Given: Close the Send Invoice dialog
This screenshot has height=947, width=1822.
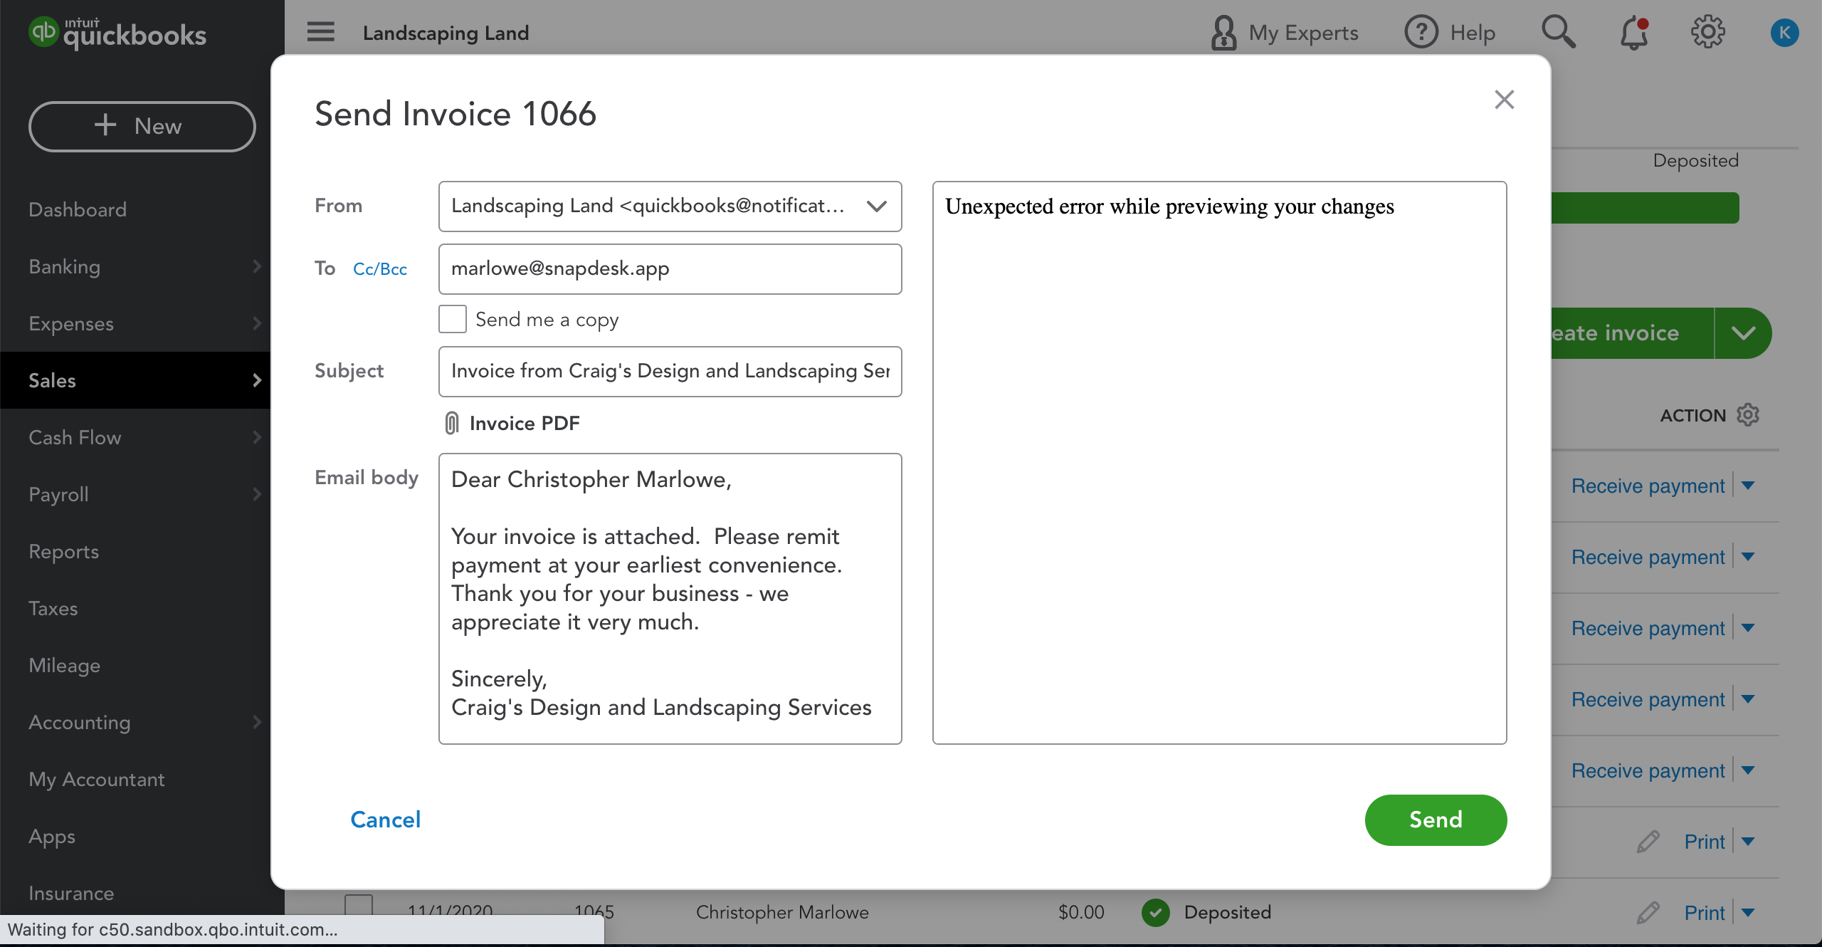Looking at the screenshot, I should (1504, 100).
